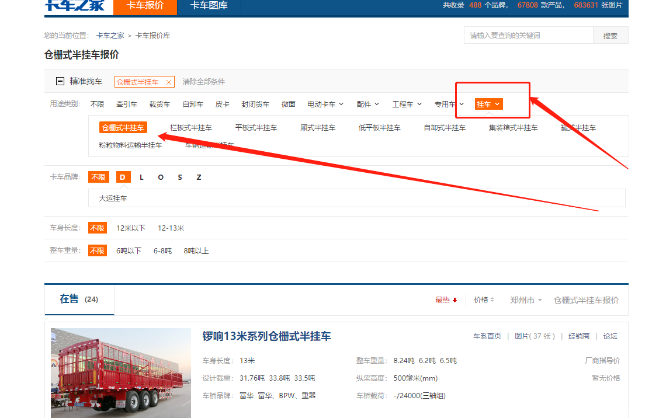Select the 栏板式半挂车 subcategory
Viewport: 666px width, 418px height.
(x=190, y=128)
